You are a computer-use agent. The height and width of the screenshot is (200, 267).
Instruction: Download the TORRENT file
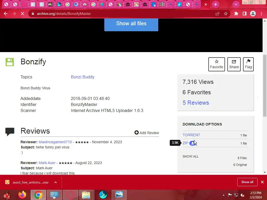191,135
